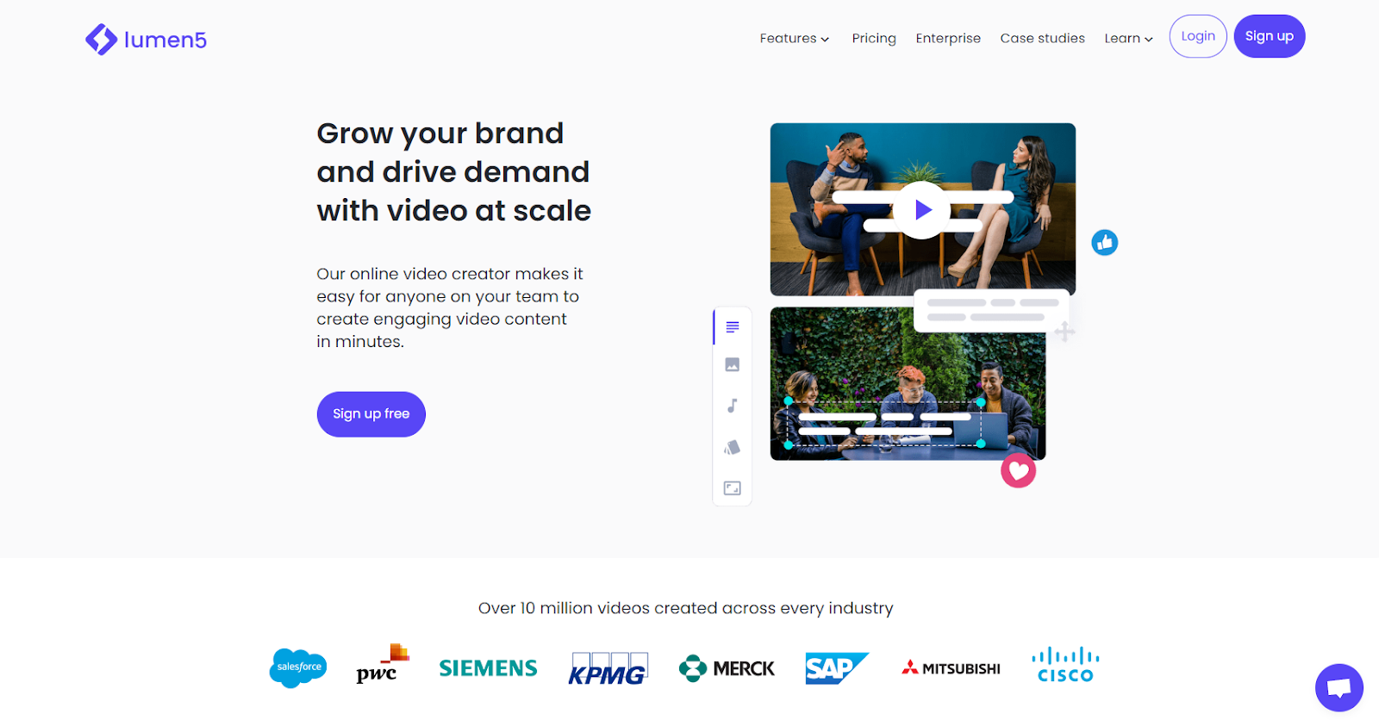The width and height of the screenshot is (1379, 720).
Task: Click the Login button
Action: [1198, 36]
